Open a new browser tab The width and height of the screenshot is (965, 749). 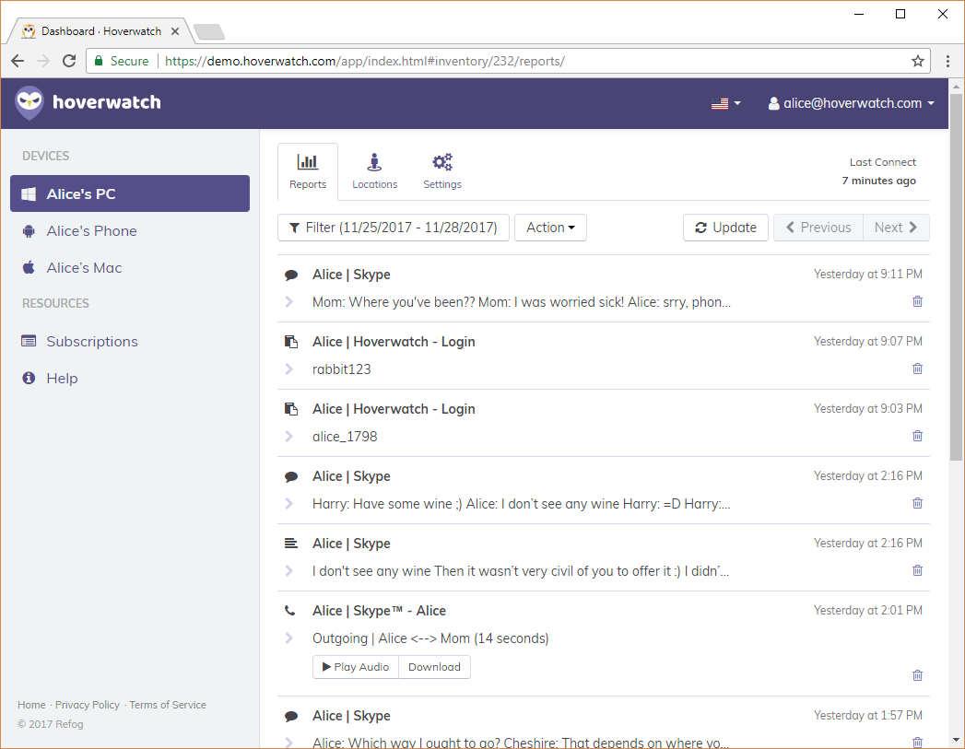click(209, 31)
